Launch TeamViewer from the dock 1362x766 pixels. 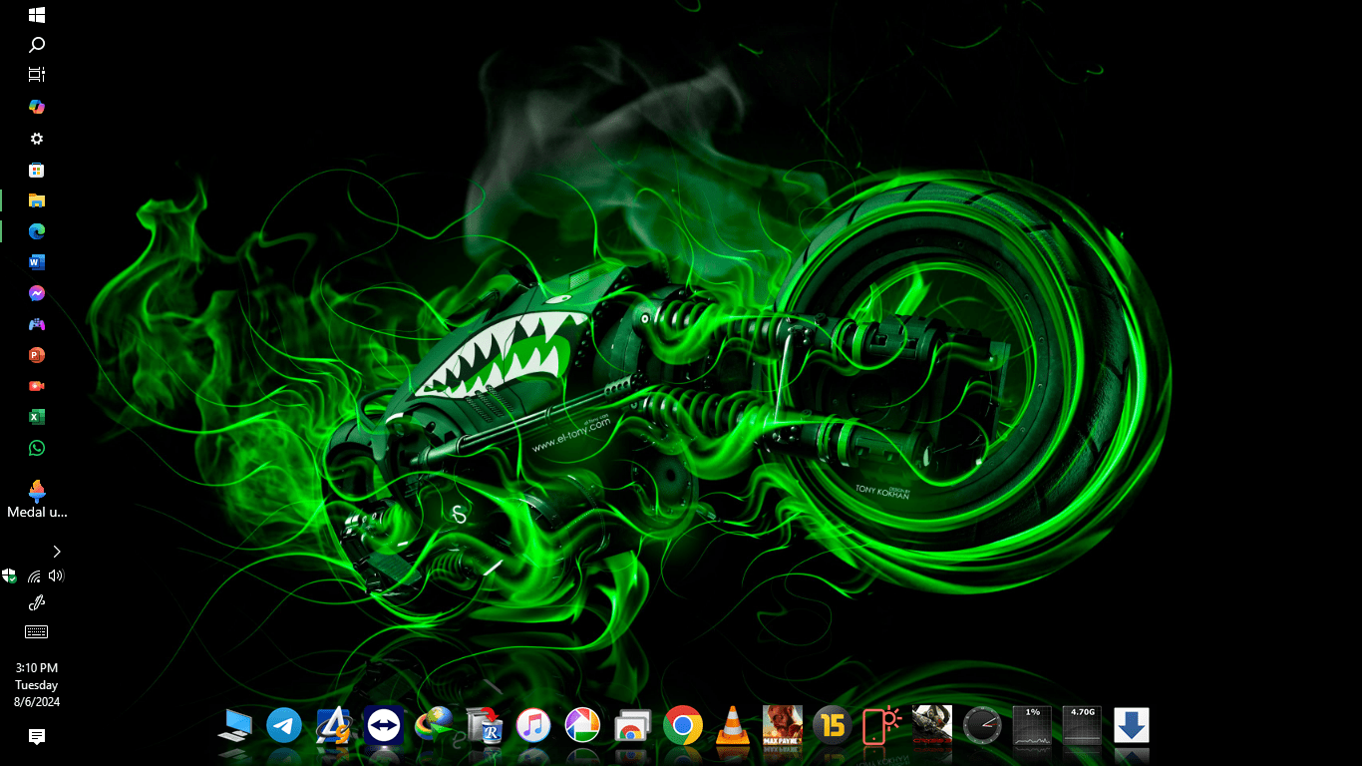(x=384, y=725)
